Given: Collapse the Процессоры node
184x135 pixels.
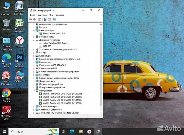Looking at the screenshot, I should (x=33, y=91).
